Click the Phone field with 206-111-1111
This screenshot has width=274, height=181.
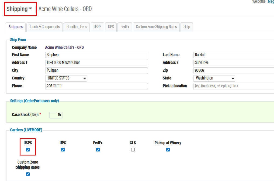96,86
